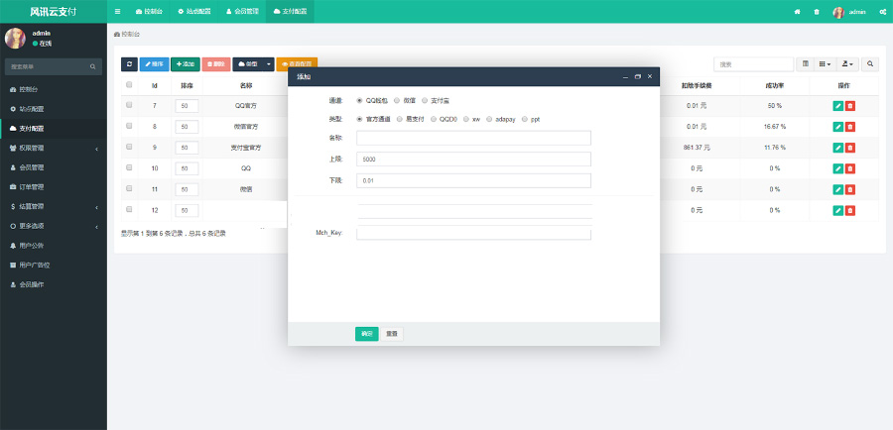Click the search magnifier button above table
The height and width of the screenshot is (430, 893).
pyautogui.click(x=870, y=63)
